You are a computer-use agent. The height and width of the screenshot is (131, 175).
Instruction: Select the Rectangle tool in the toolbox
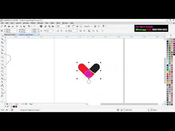[x=2, y=57]
